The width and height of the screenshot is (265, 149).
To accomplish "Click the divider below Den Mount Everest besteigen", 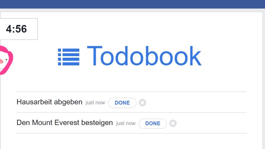I will pos(132,133).
